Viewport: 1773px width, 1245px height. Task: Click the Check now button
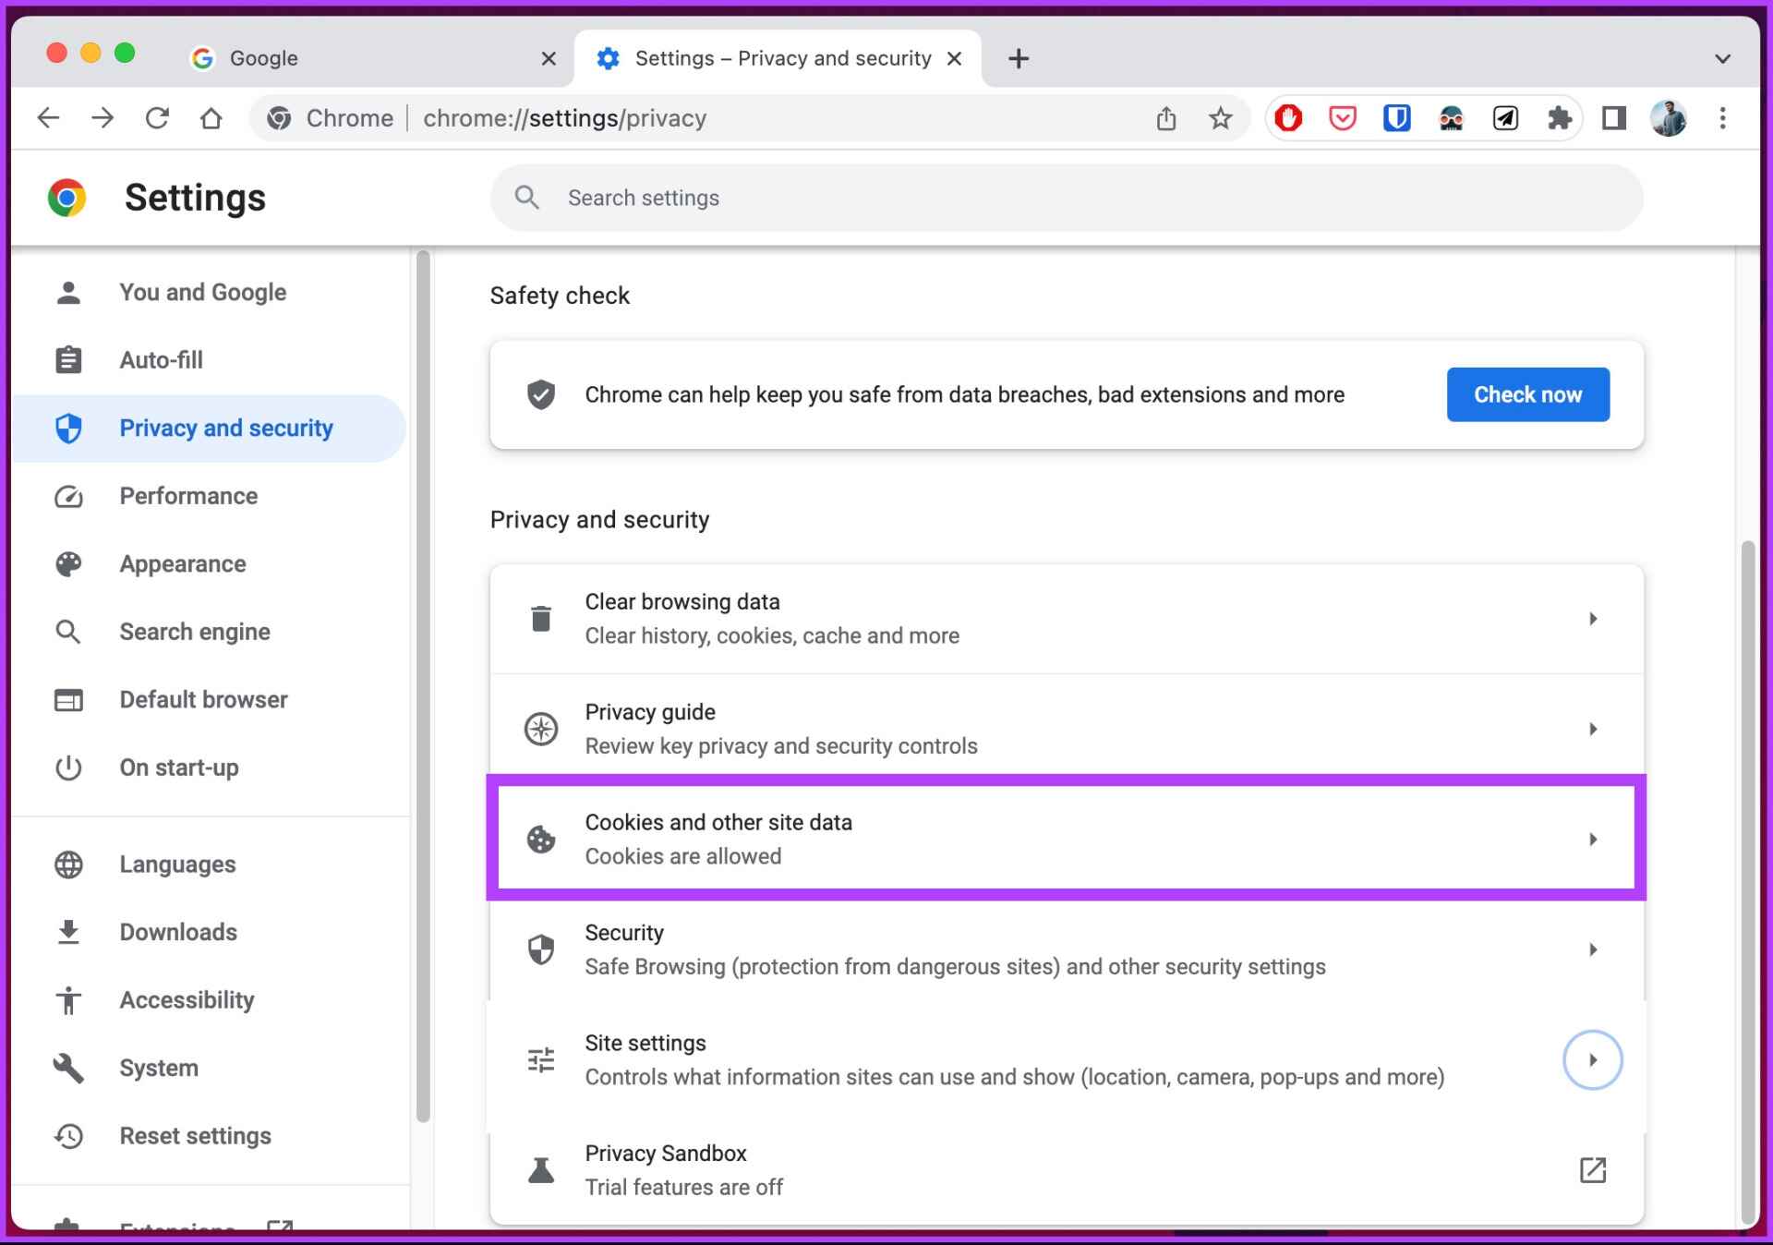click(x=1527, y=394)
